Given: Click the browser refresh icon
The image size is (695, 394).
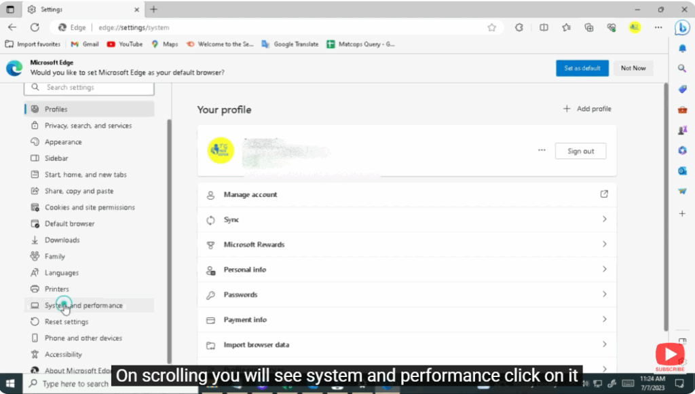Looking at the screenshot, I should 34,27.
